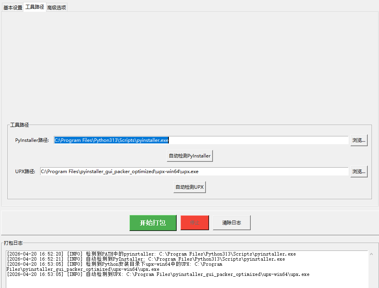Select the 工具路径 tab
This screenshot has width=379, height=288.
35,7
